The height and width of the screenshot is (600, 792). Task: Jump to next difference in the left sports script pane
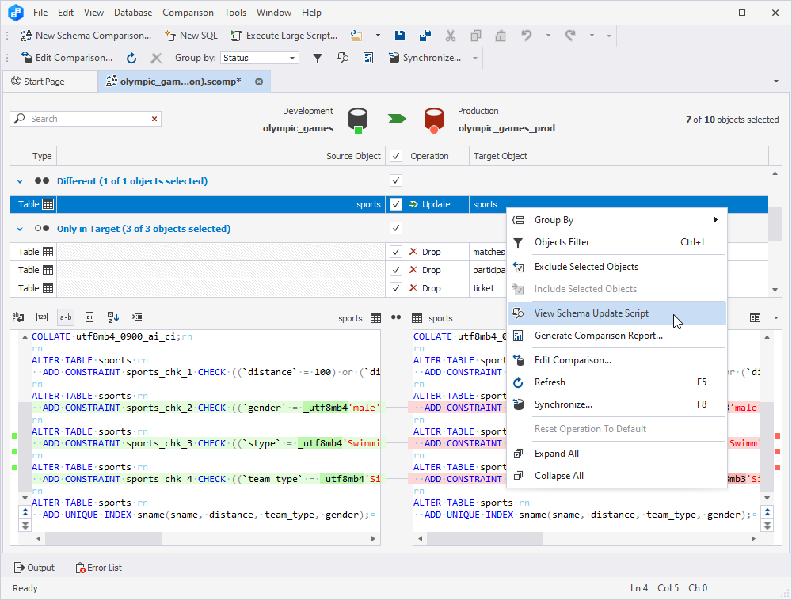pos(25,526)
